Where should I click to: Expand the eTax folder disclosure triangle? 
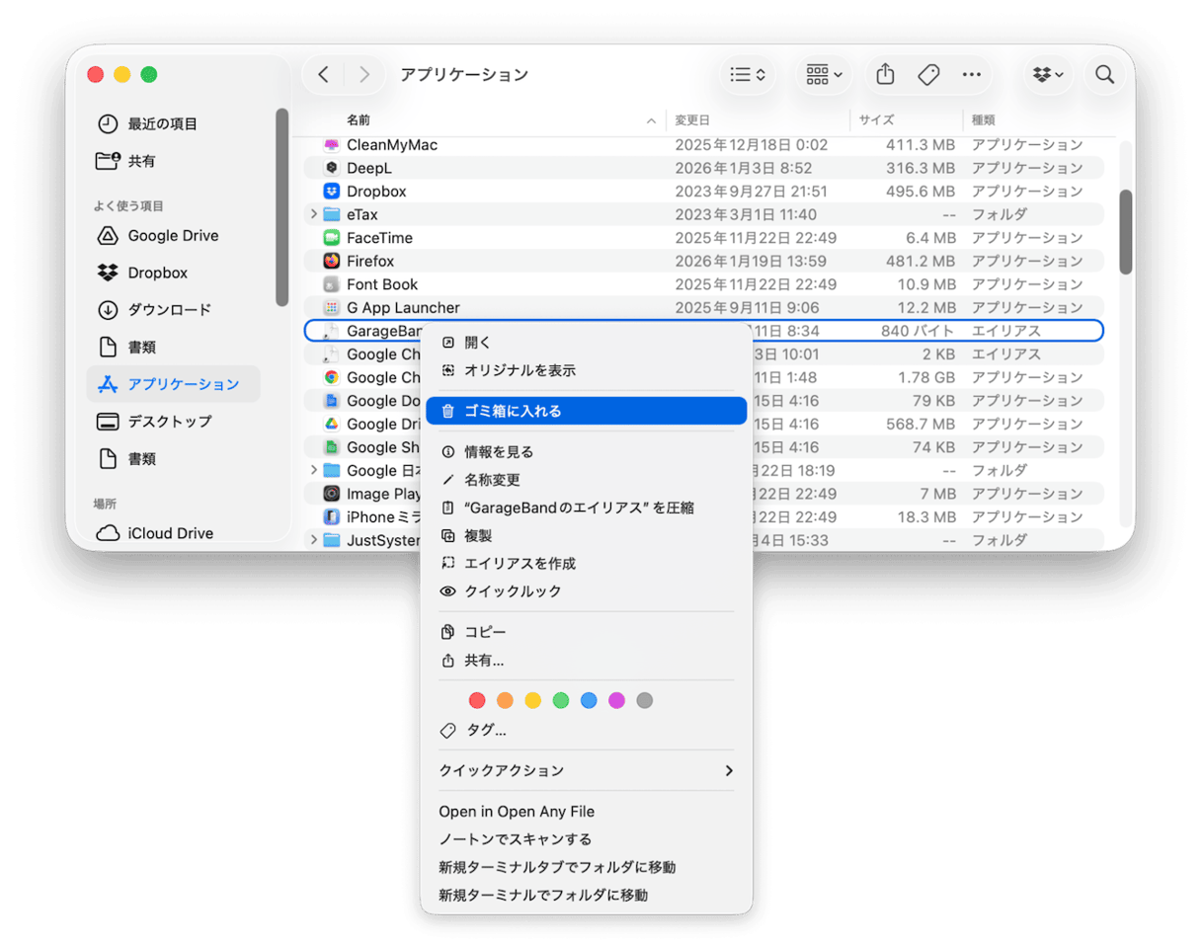coord(314,214)
